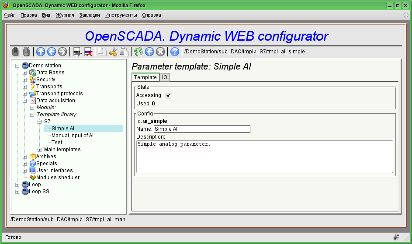
Task: Collapse the Template library: node
Action: click(32, 115)
